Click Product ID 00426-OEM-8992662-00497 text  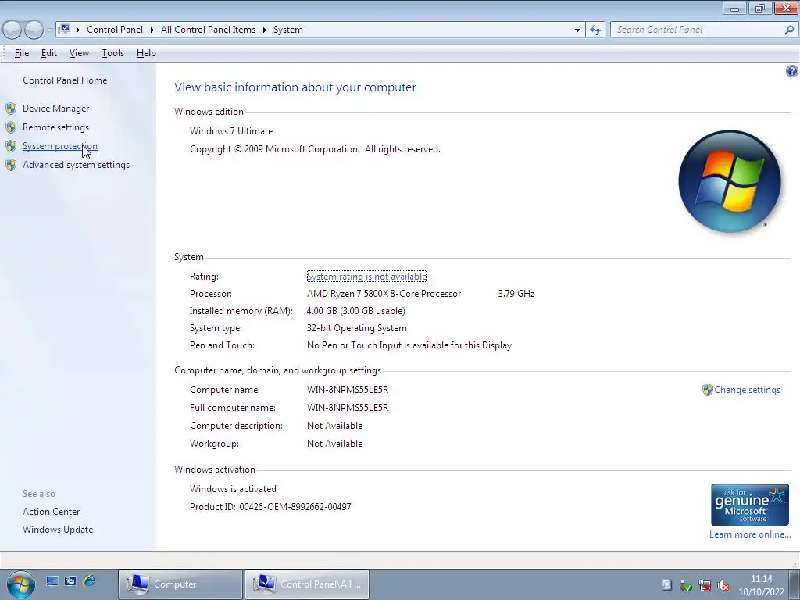[x=270, y=506]
